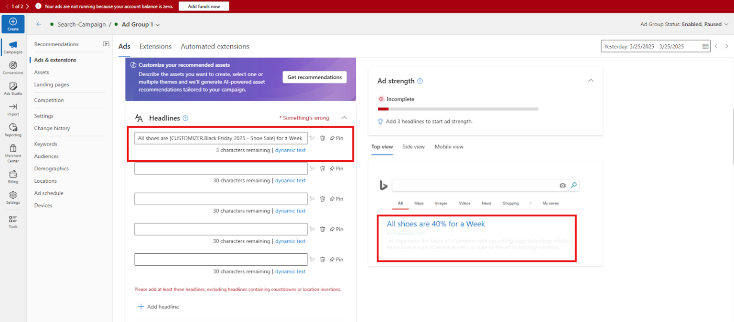Screen dimensions: 734x322
Task: Pin the first headline
Action: tap(337, 138)
